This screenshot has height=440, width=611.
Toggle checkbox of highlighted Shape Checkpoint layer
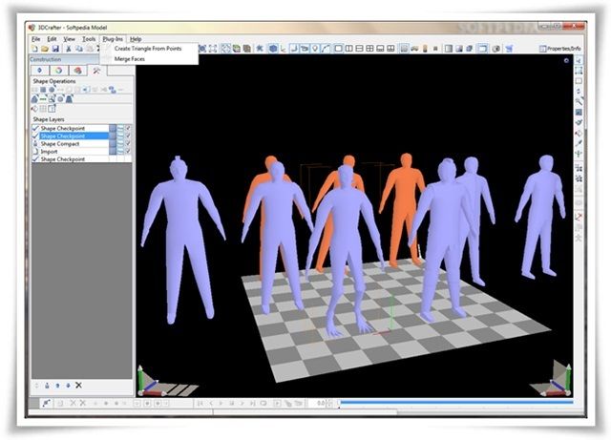[x=128, y=136]
